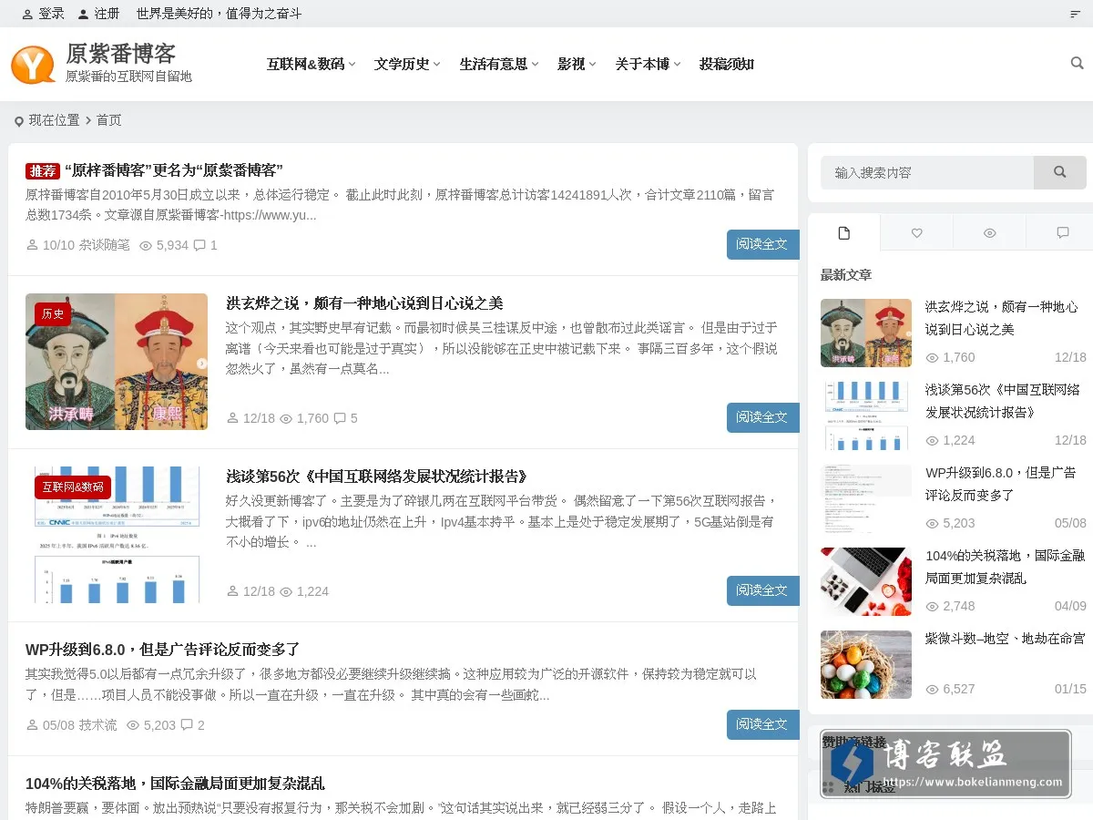Click comment icon on 推荐 post meta
1093x820 pixels.
pos(199,245)
